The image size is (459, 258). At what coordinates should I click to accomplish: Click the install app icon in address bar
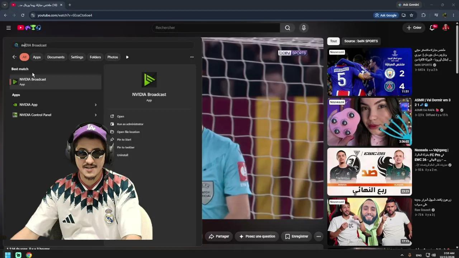pyautogui.click(x=404, y=15)
